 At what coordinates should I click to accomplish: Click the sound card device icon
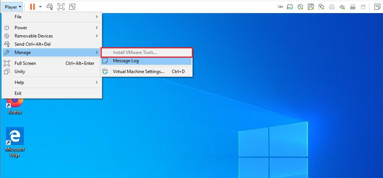[342, 7]
